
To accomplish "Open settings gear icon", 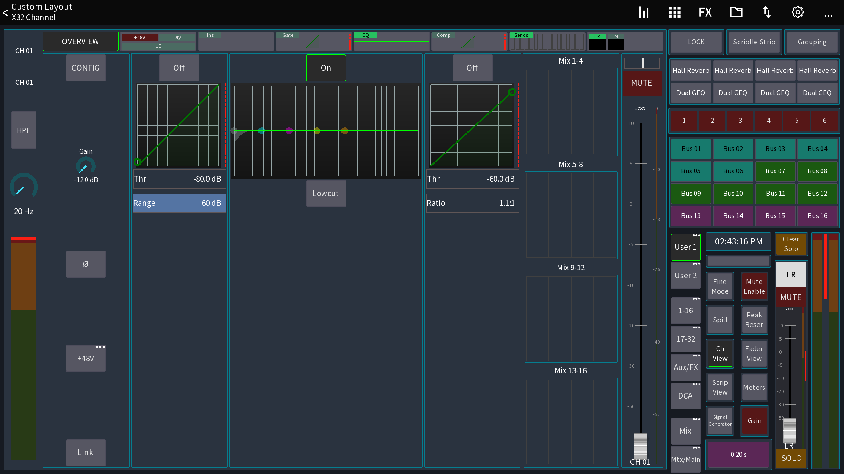I will point(798,12).
